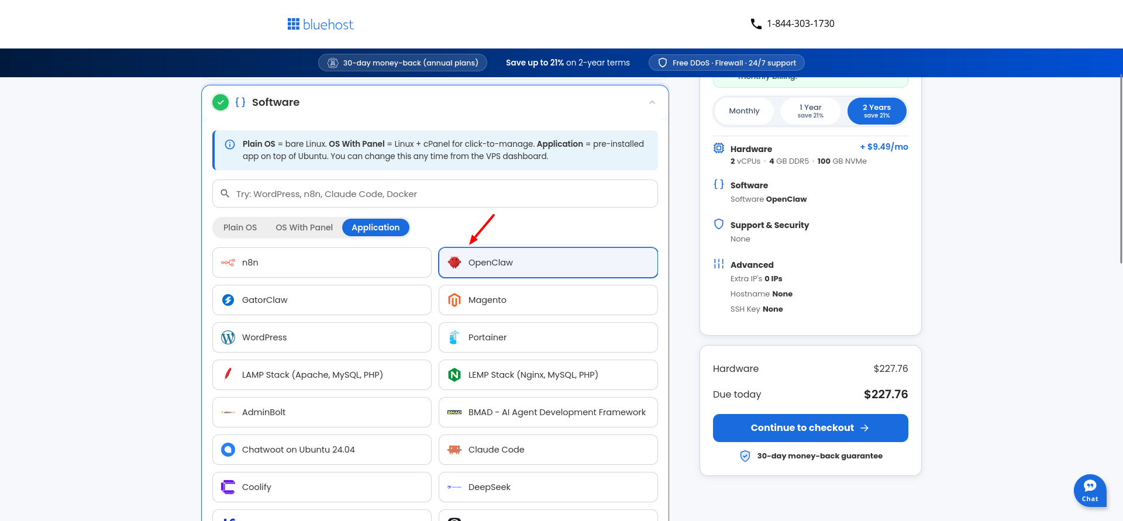Click the BMAD logo icon
1123x521 pixels.
click(x=454, y=412)
